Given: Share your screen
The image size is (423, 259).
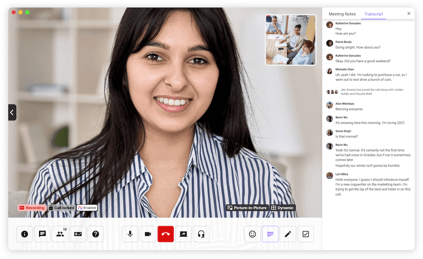Looking at the screenshot, I should (x=183, y=234).
